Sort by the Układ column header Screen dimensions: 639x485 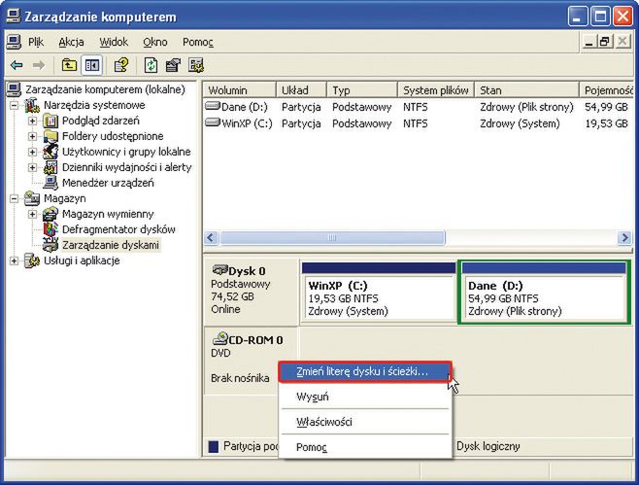pyautogui.click(x=302, y=90)
